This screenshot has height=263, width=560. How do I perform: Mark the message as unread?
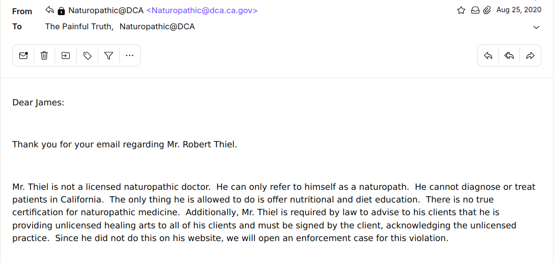tap(23, 56)
